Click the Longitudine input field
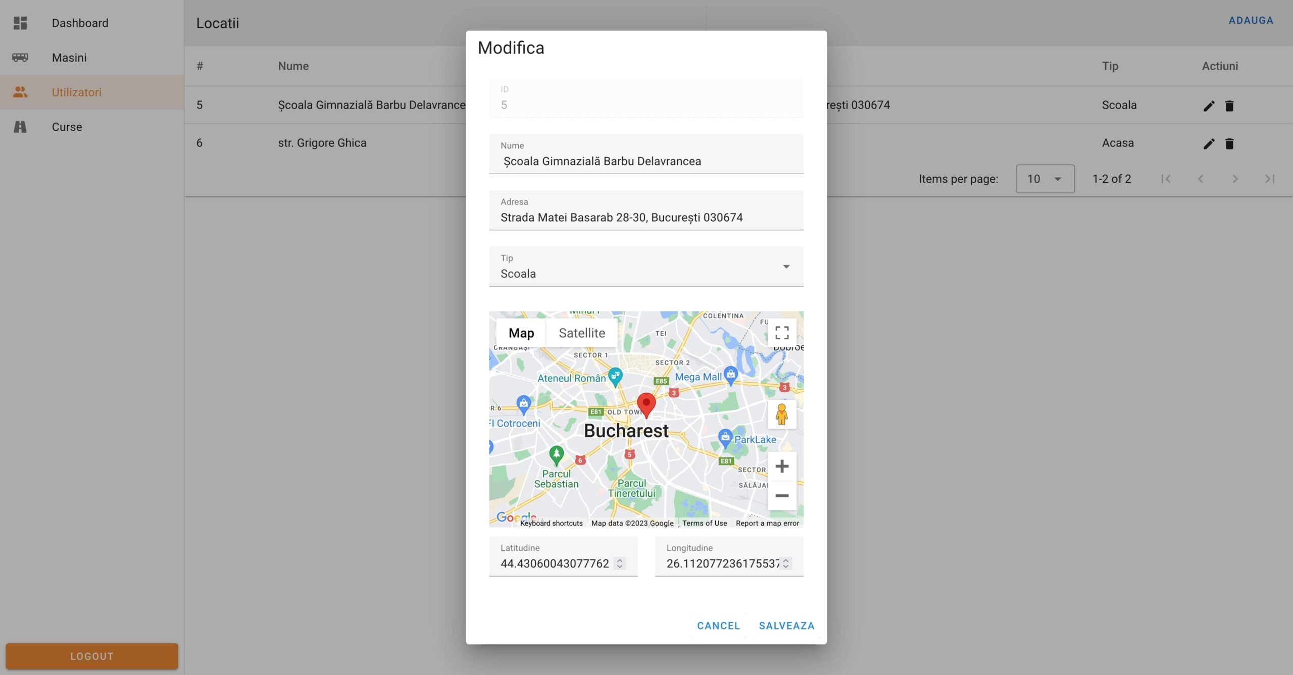The image size is (1293, 675). [x=729, y=556]
